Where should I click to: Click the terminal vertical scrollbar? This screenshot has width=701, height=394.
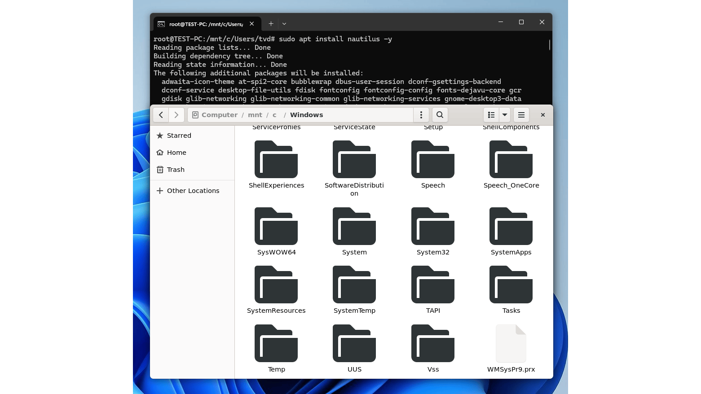pos(549,45)
